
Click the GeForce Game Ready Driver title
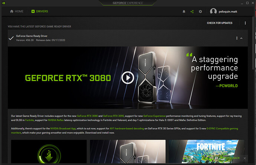32,36
